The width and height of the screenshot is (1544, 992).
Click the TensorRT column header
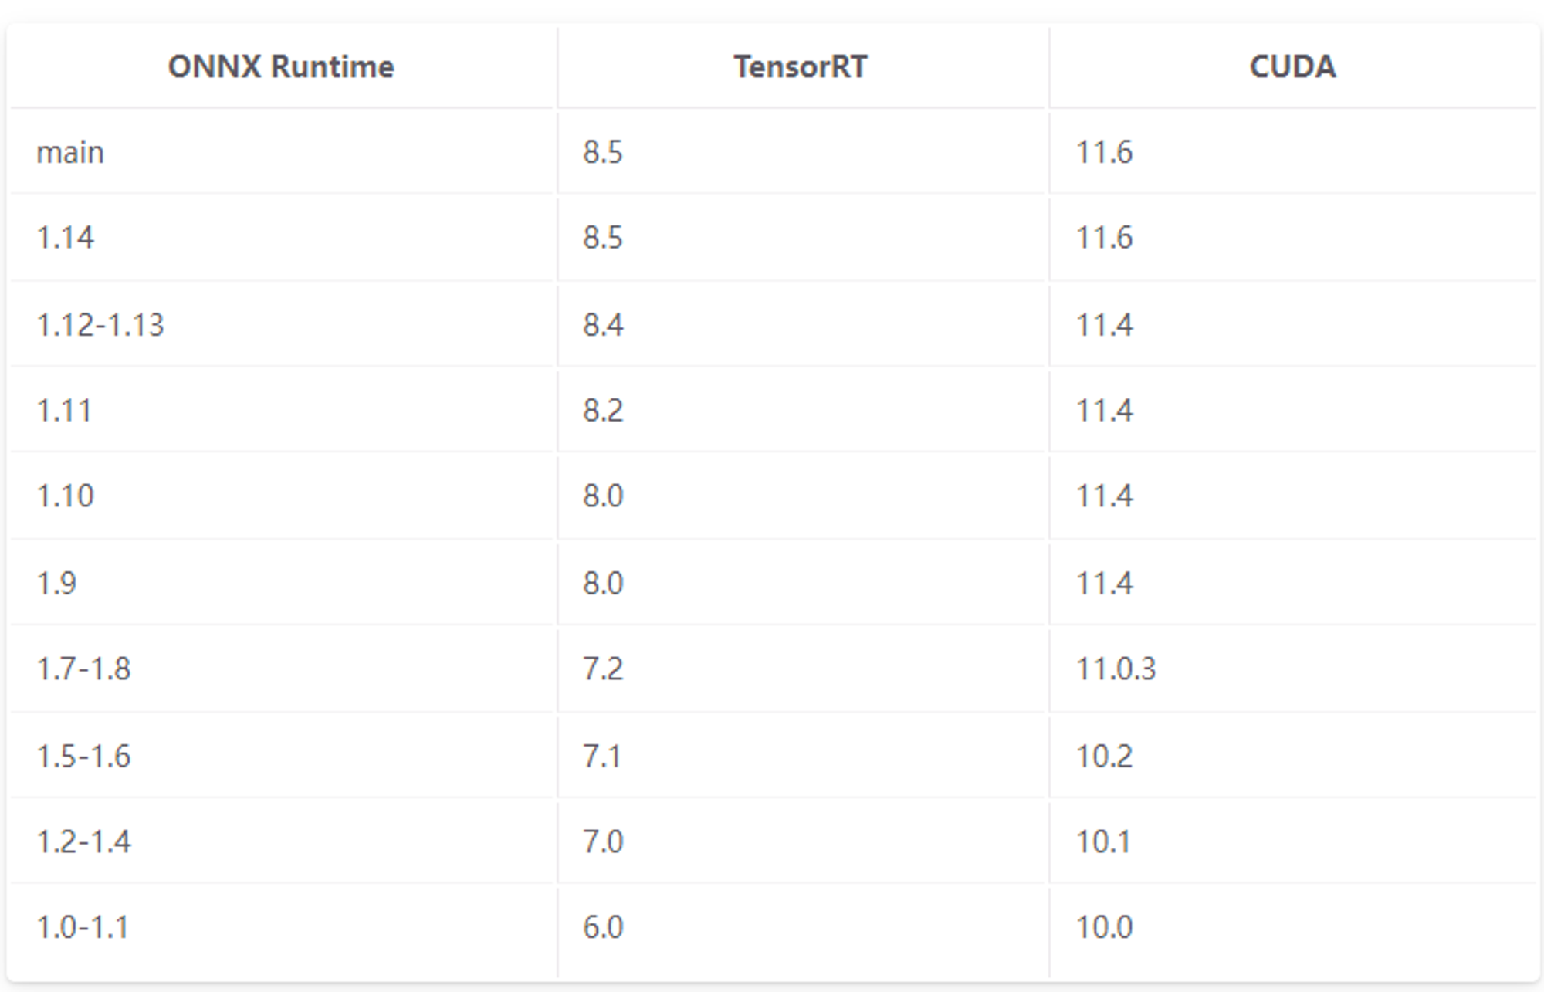pos(801,67)
